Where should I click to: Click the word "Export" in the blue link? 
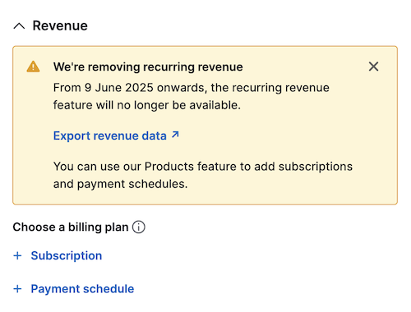72,136
